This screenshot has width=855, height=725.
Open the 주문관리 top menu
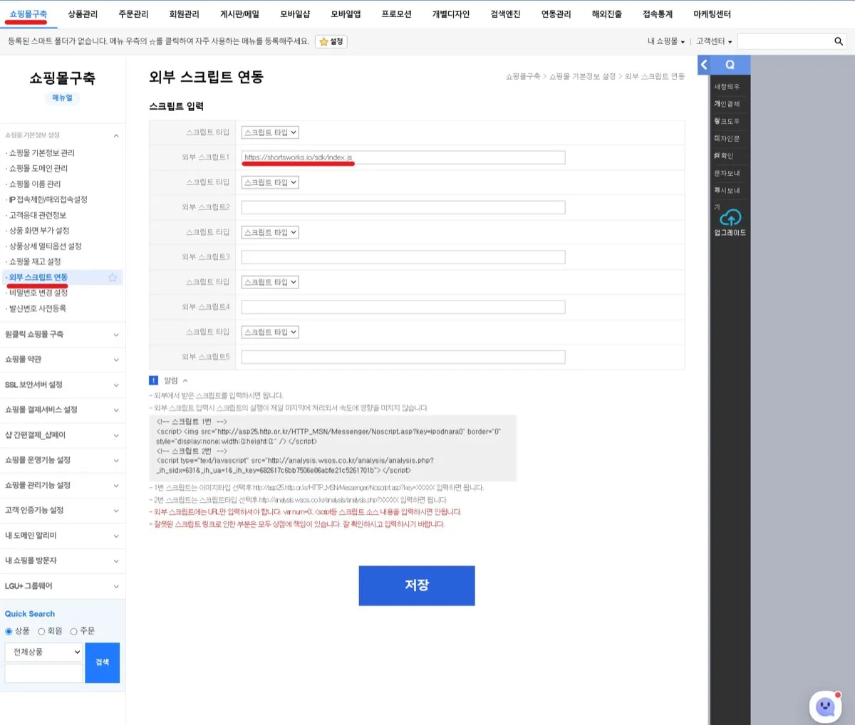[x=133, y=14]
